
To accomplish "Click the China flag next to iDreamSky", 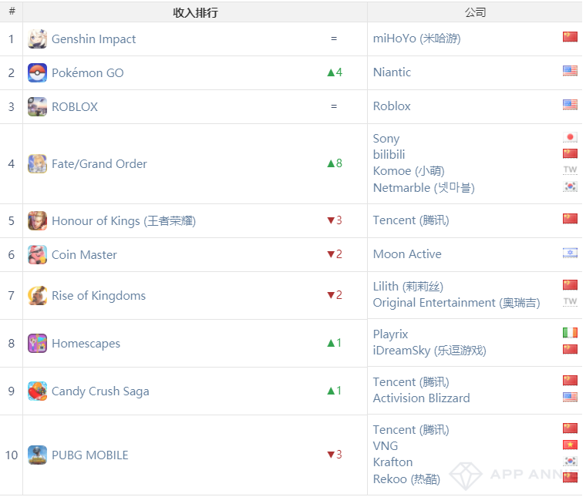I will coord(570,350).
